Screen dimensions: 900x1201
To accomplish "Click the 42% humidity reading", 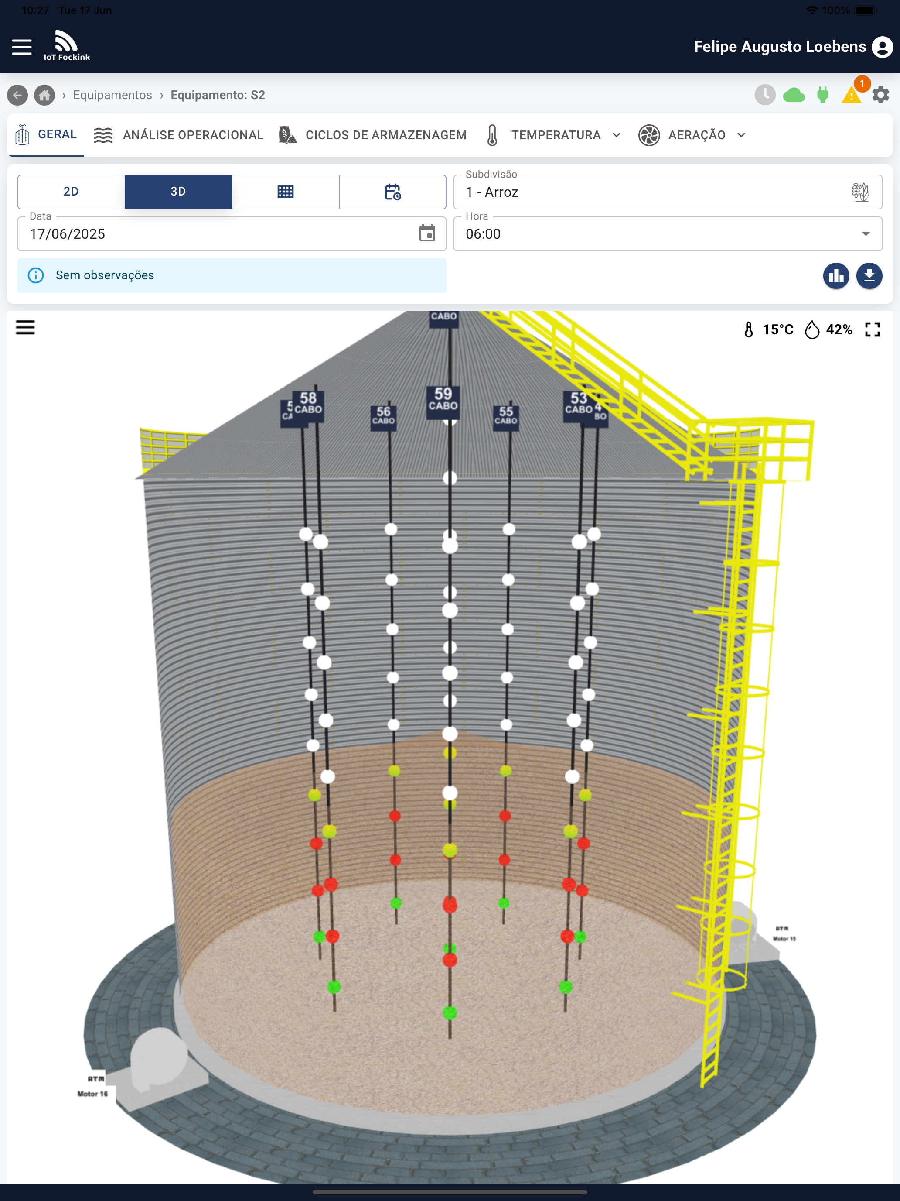I will [x=839, y=329].
